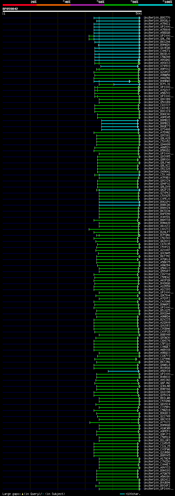Select the UniRef100_A3AYD1 label
The image size is (175, 496).
pyautogui.click(x=157, y=217)
